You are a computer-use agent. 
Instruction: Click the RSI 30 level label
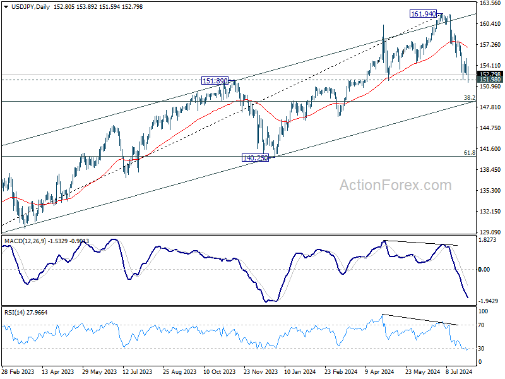point(481,349)
